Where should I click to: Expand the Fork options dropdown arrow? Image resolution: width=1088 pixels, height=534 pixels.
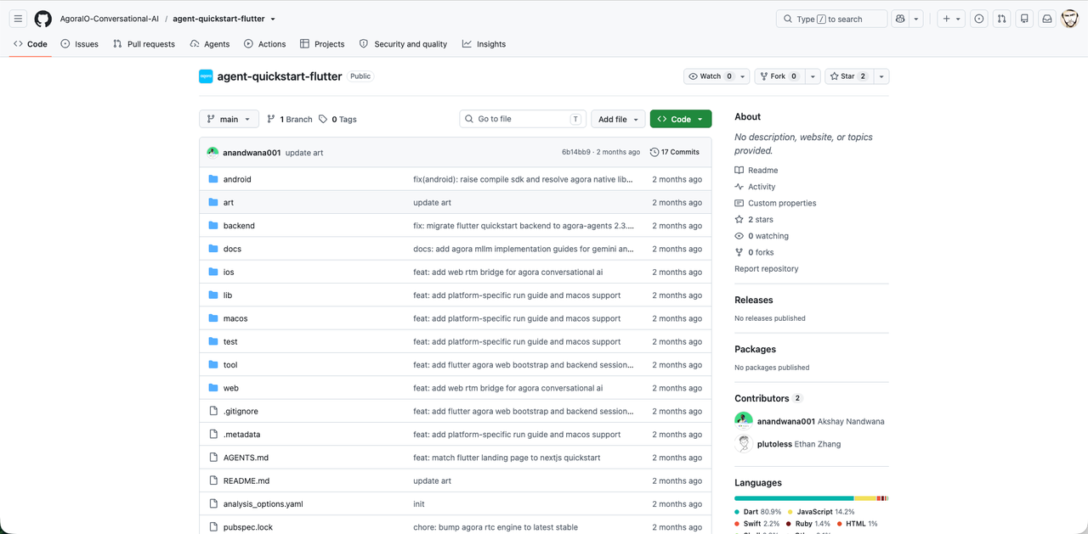813,76
